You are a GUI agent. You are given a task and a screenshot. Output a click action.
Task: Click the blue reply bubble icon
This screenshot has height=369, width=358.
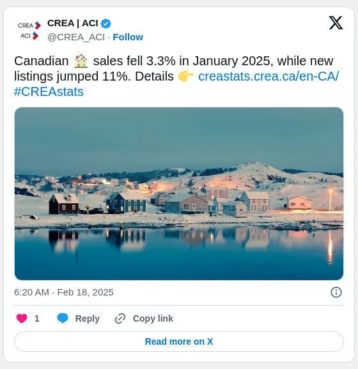(63, 318)
